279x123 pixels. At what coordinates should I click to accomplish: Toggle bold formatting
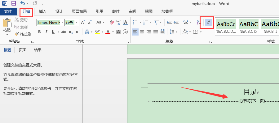point(39,32)
